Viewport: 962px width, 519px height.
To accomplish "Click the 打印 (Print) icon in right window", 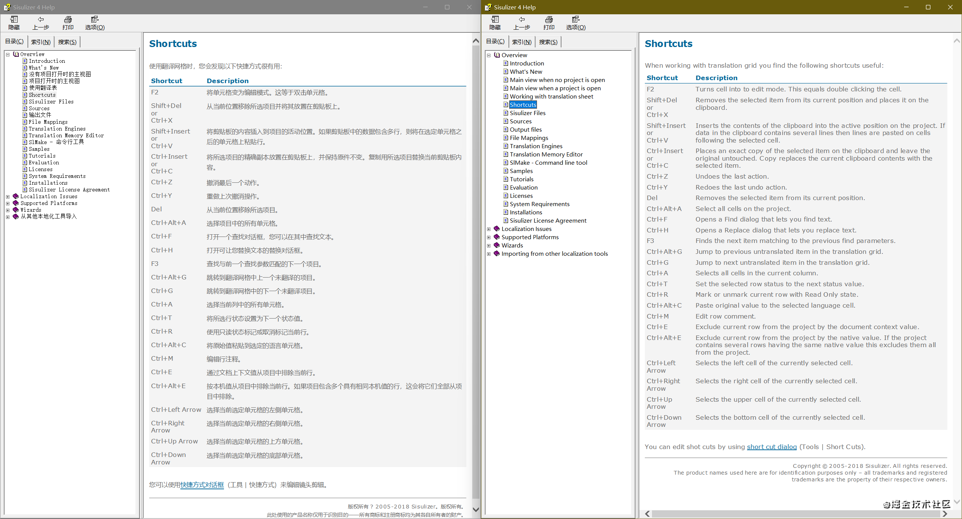I will [549, 20].
